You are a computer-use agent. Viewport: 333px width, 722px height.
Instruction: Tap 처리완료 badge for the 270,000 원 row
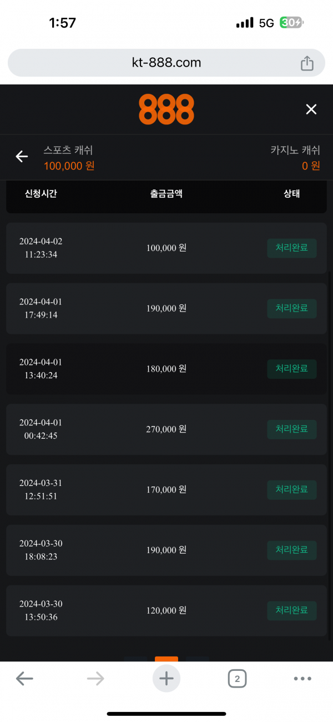point(291,429)
